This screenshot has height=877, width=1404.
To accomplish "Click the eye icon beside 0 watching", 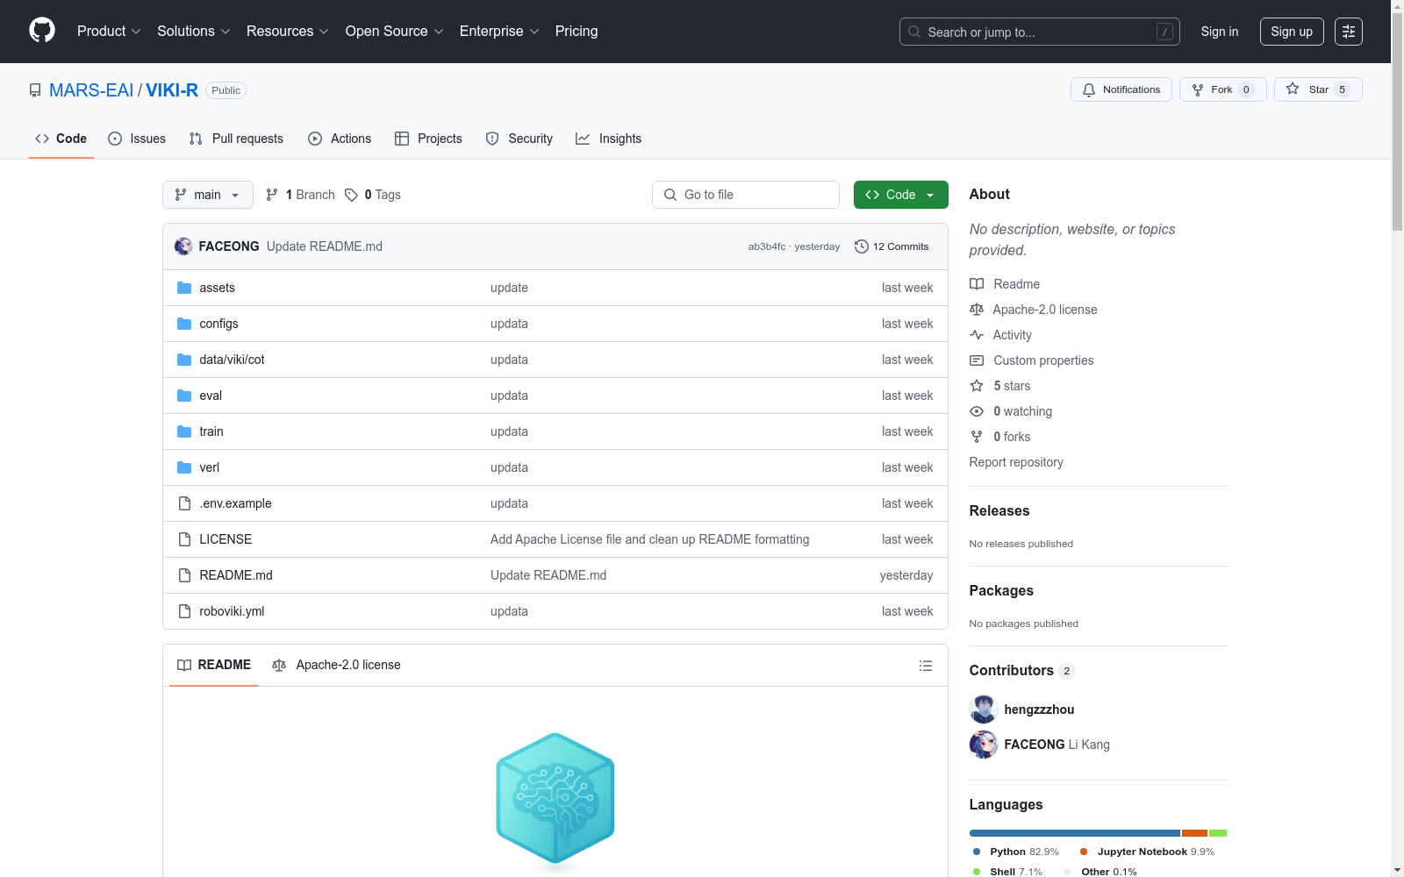I will (977, 411).
